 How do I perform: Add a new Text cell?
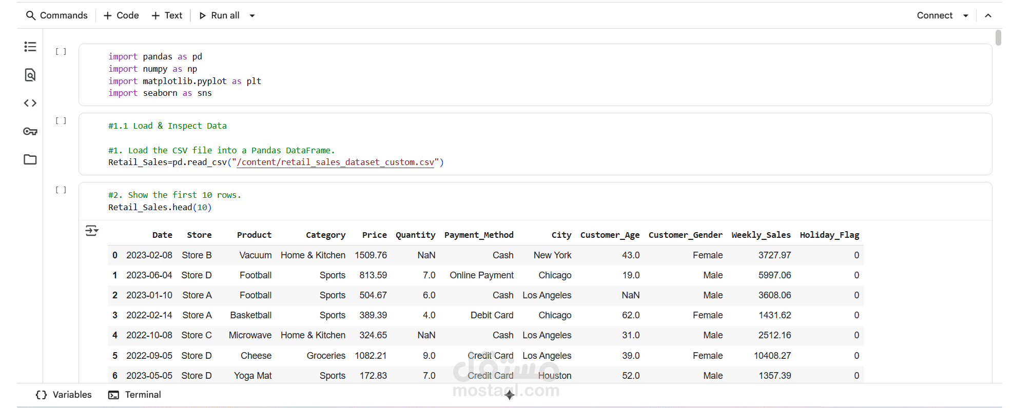point(167,15)
